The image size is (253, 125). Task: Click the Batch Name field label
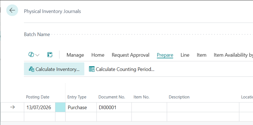click(37, 35)
